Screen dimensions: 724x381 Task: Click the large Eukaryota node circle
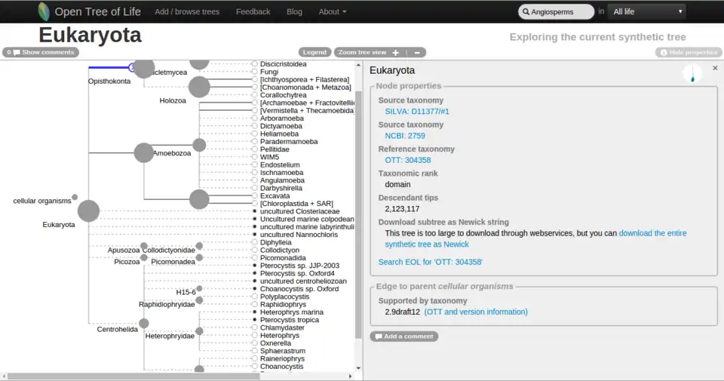(x=89, y=210)
